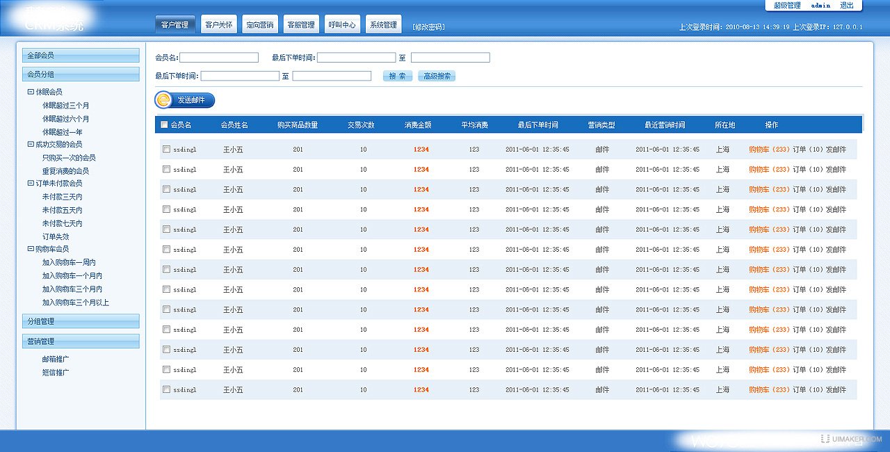Screen dimensions: 890x452
Task: Switch to the 客户关怀 tab
Action: [219, 24]
